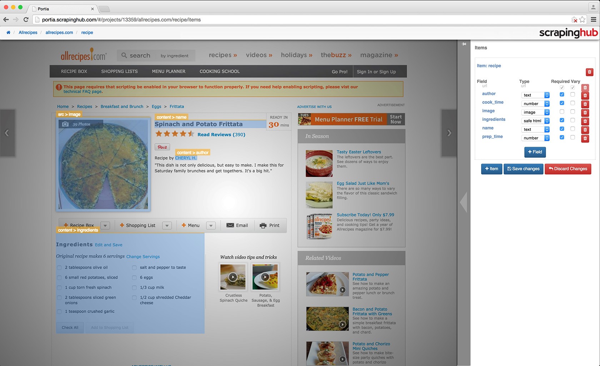This screenshot has height=366, width=600.
Task: Toggle Required checkbox for image field
Action: [x=562, y=112]
